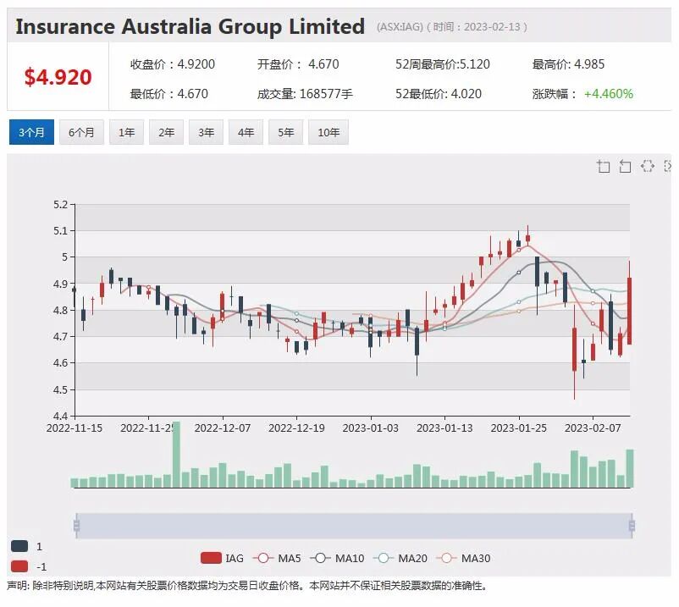679x607 pixels.
Task: Switch to the 6个月 time range
Action: [81, 132]
